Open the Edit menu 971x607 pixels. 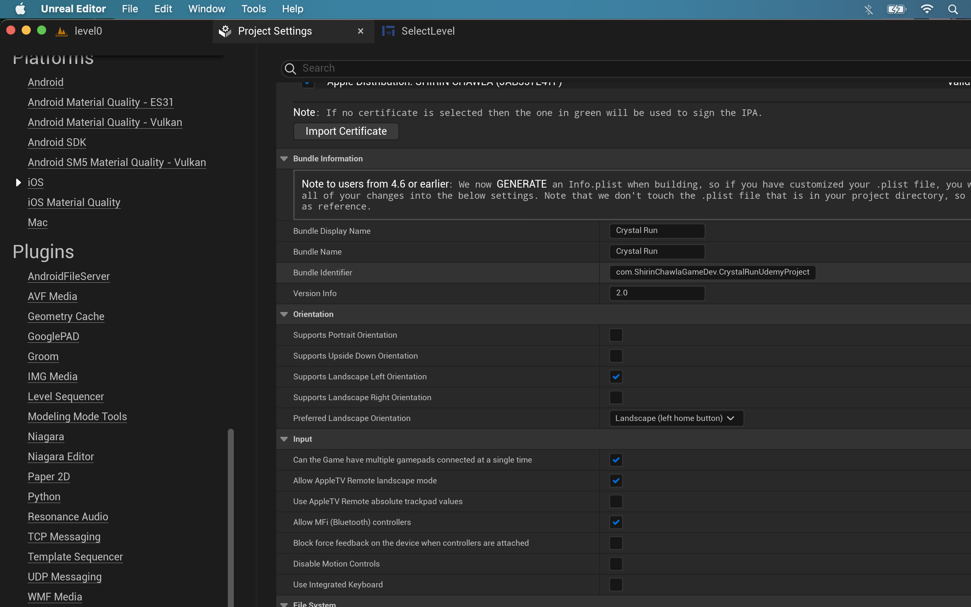[163, 9]
